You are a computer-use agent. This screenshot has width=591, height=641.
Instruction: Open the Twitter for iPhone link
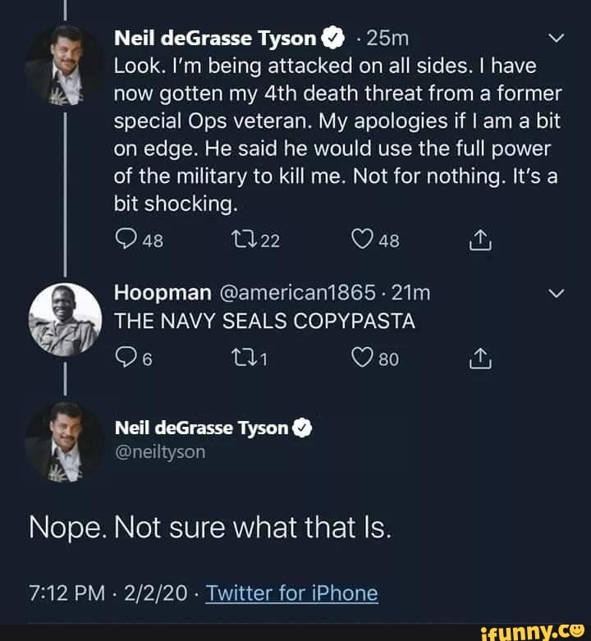tap(291, 593)
